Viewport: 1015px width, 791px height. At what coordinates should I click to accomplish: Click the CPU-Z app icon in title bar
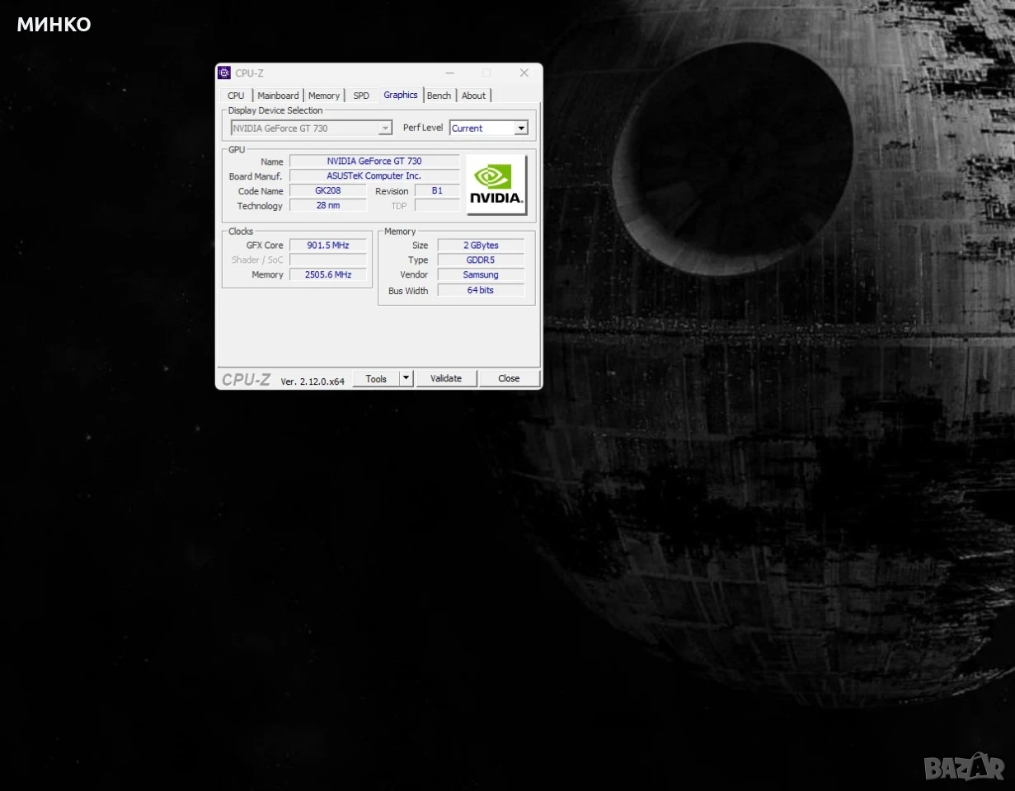[224, 73]
